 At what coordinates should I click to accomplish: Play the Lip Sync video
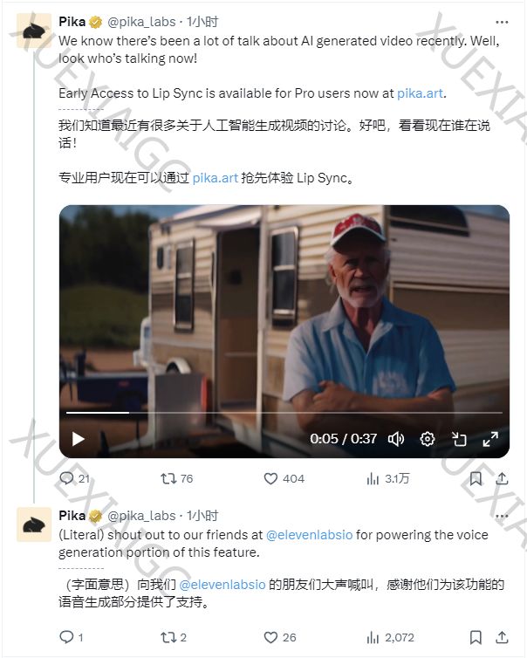(x=79, y=439)
